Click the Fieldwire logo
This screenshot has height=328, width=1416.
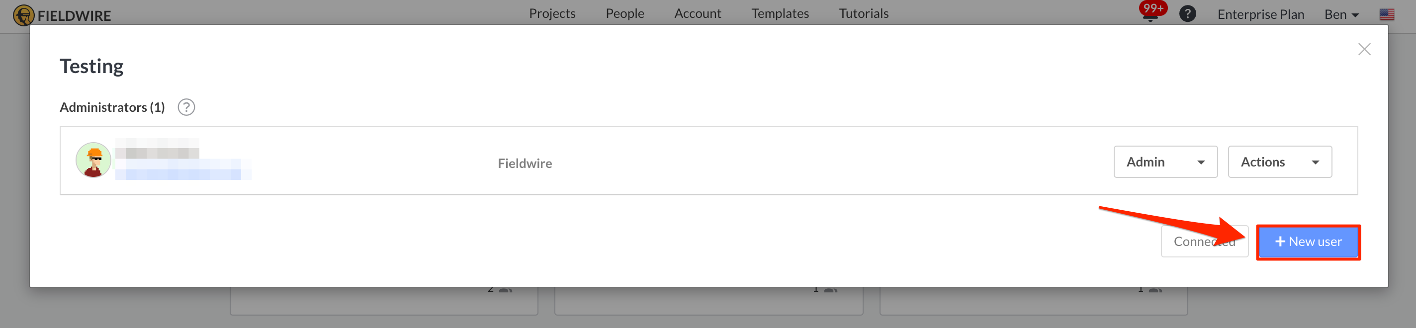tap(62, 15)
